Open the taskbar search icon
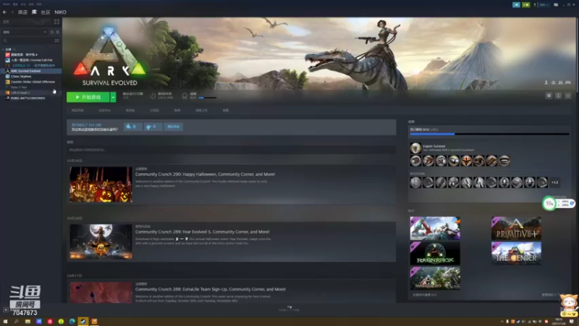 point(16,322)
